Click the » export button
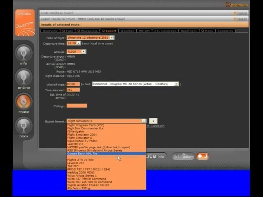Screen dimensions: 263x197 (x=153, y=121)
